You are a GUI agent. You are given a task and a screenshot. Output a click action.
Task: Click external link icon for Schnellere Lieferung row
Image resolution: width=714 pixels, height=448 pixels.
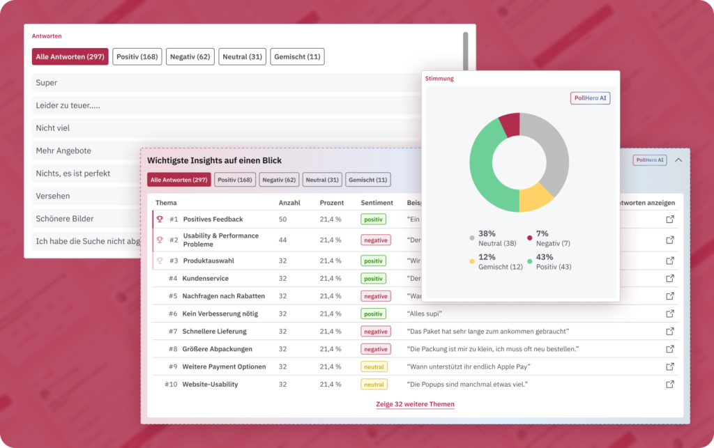(670, 332)
